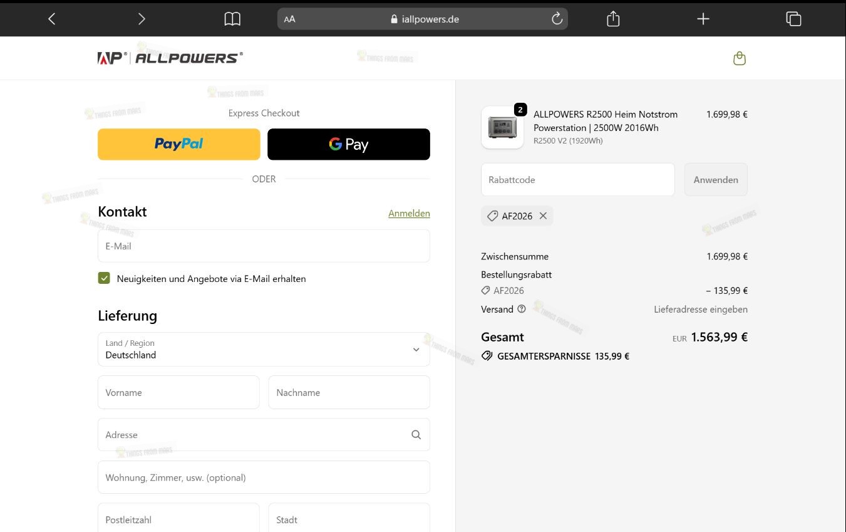Click the − 135,99 € discount amount

click(x=726, y=291)
